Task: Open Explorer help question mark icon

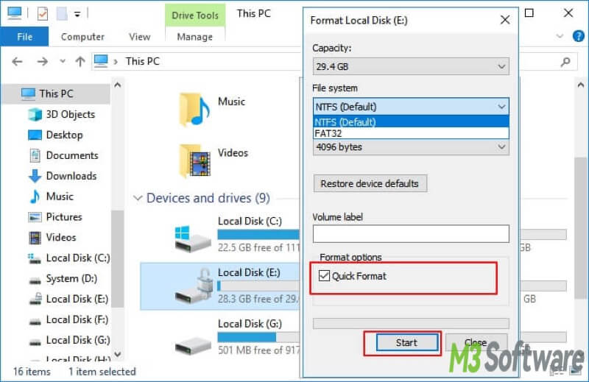Action: pyautogui.click(x=579, y=37)
